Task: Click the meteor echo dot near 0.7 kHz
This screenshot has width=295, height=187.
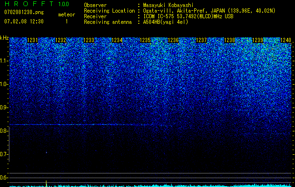Action: click(x=46, y=152)
